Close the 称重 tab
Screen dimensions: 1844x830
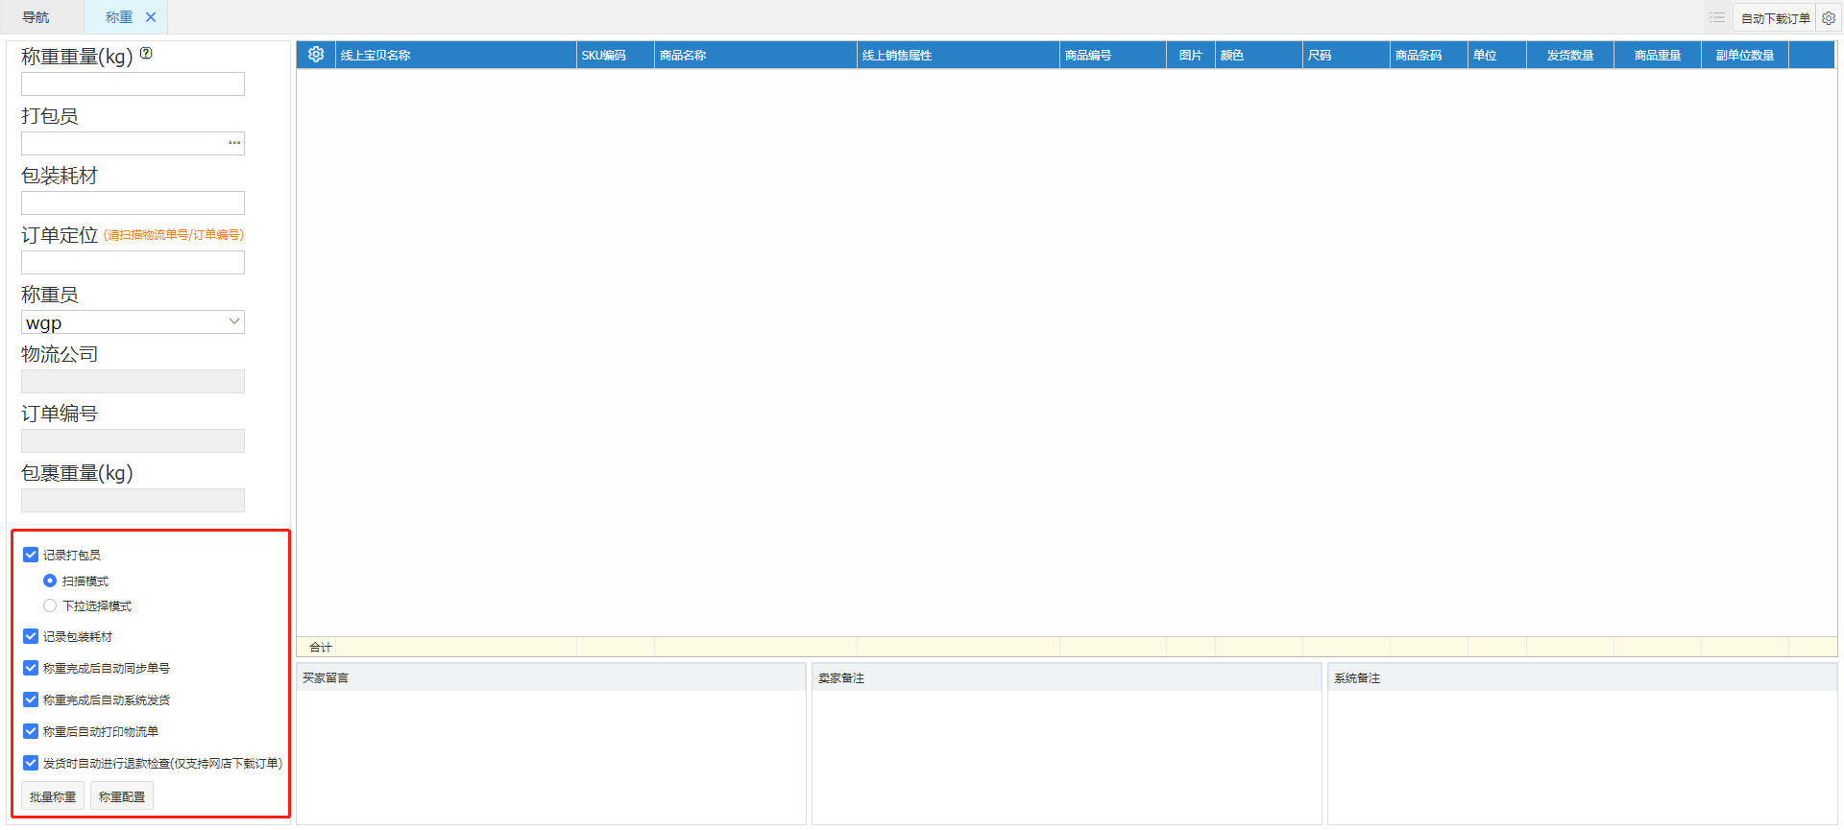tap(151, 17)
